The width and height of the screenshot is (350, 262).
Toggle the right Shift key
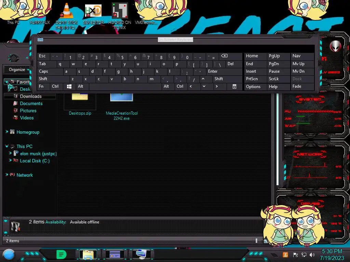(x=227, y=79)
